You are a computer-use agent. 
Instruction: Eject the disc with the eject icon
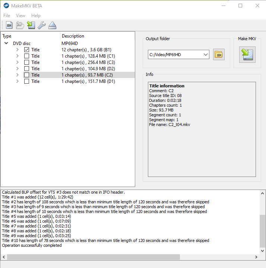[52, 25]
